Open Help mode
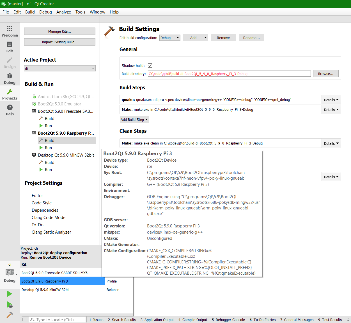351x323 pixels. (10, 110)
